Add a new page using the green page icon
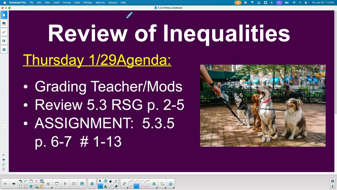This screenshot has width=337, height=190. [x=21, y=186]
